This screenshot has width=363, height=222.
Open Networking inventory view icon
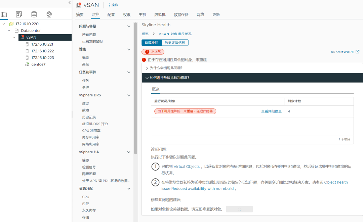(x=49, y=14)
